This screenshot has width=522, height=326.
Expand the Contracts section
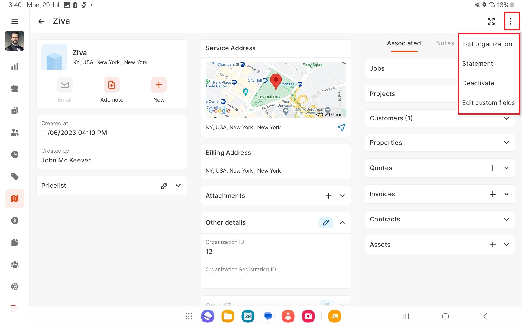506,219
